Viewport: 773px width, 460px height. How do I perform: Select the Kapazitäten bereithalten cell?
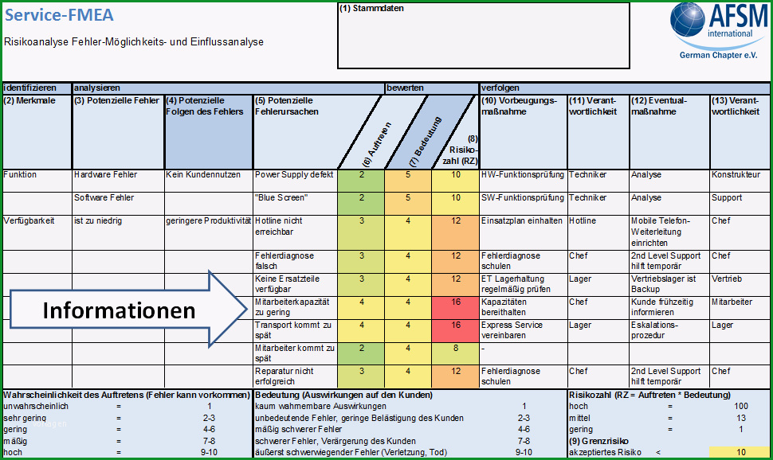point(524,308)
